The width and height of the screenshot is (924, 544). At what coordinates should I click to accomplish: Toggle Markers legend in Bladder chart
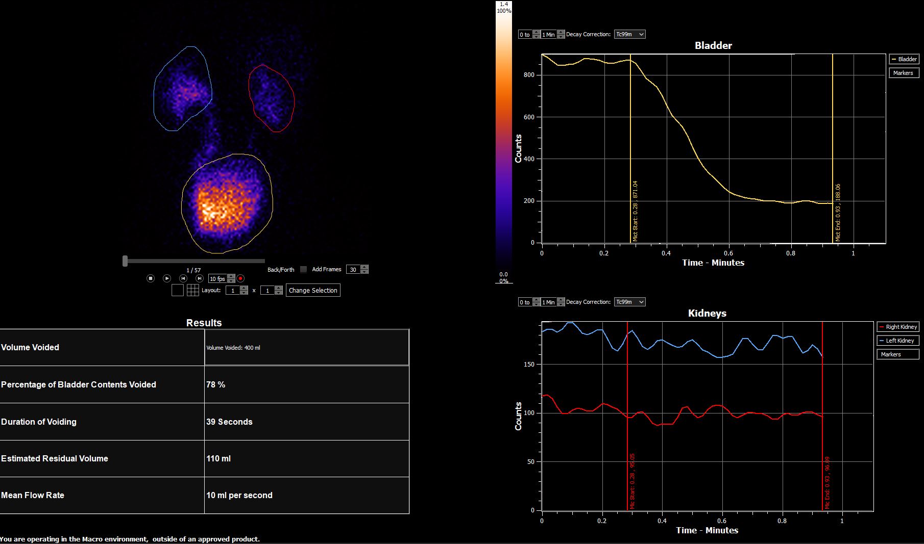click(x=904, y=73)
